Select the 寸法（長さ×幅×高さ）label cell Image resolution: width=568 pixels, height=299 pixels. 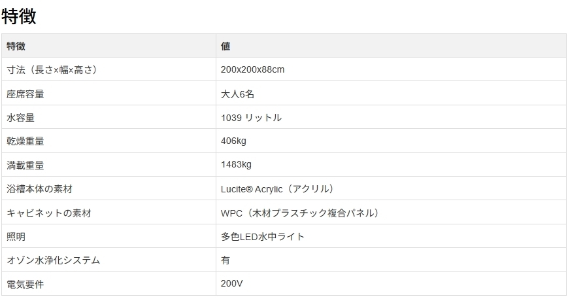pos(52,70)
